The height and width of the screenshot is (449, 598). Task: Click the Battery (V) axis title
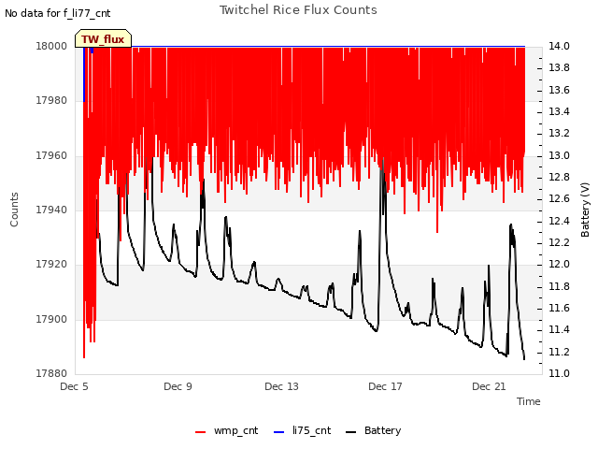(x=585, y=210)
